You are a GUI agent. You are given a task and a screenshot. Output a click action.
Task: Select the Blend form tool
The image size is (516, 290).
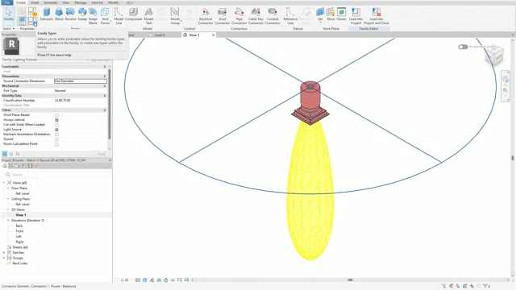(x=59, y=14)
